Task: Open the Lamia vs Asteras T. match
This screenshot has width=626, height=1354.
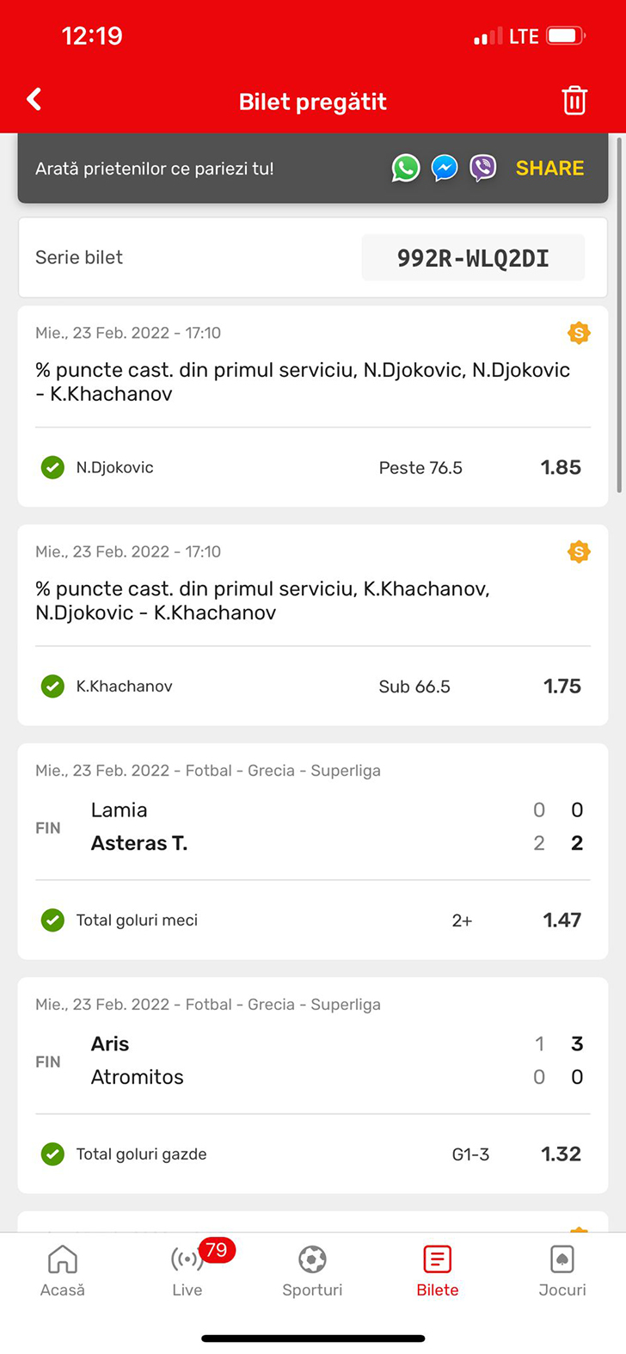Action: point(310,827)
